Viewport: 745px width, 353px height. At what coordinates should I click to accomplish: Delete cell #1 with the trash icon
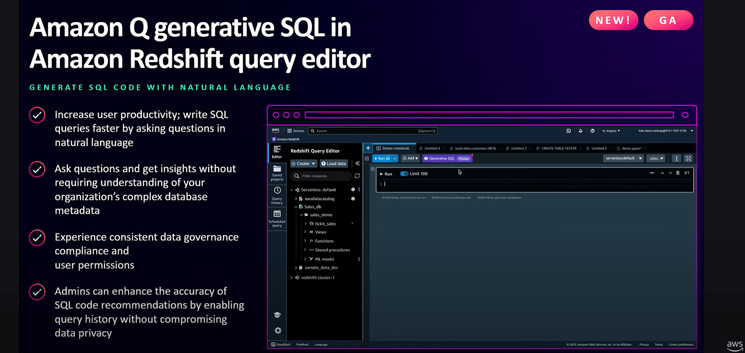(678, 173)
